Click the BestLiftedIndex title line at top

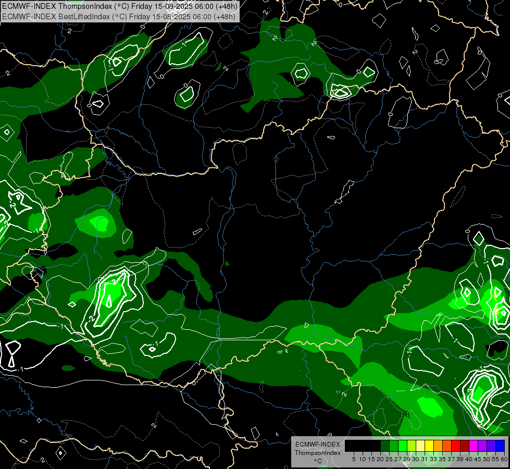pyautogui.click(x=119, y=16)
